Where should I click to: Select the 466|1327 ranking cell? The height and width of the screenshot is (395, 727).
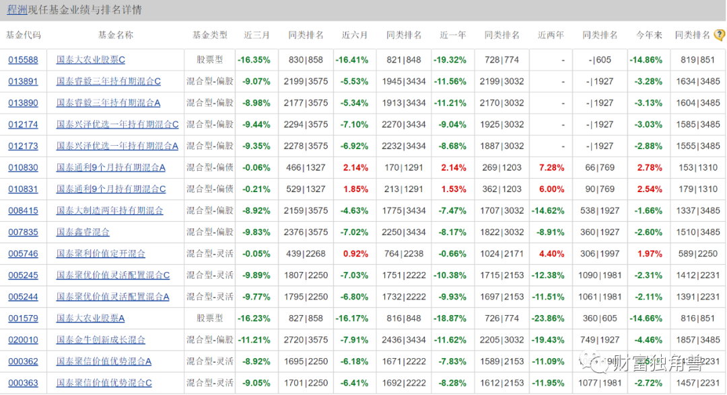306,167
